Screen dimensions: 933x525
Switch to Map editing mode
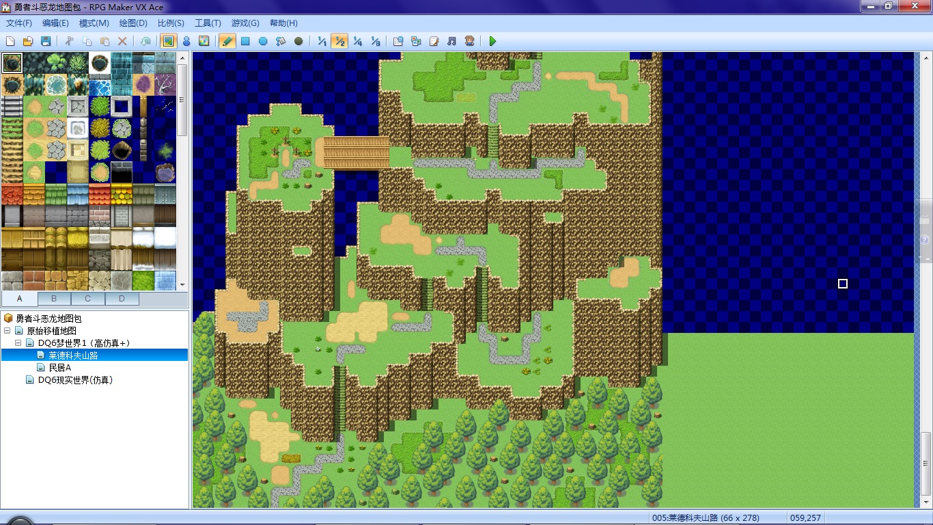point(168,41)
